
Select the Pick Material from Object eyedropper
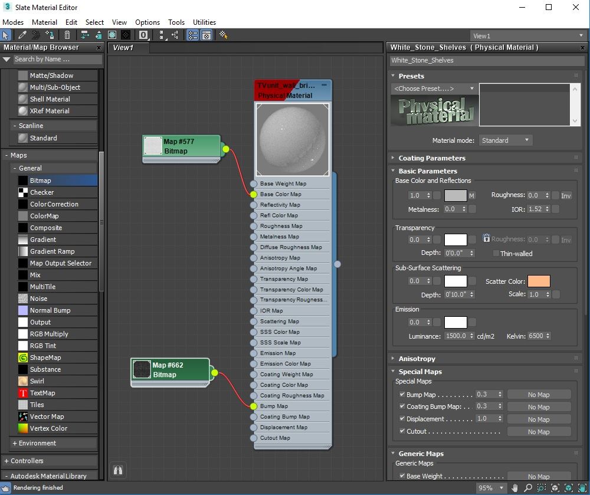(x=21, y=35)
